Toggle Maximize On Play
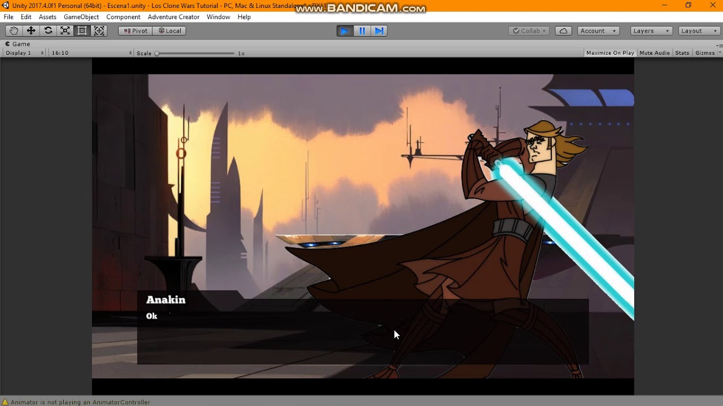723x406 pixels. (610, 53)
